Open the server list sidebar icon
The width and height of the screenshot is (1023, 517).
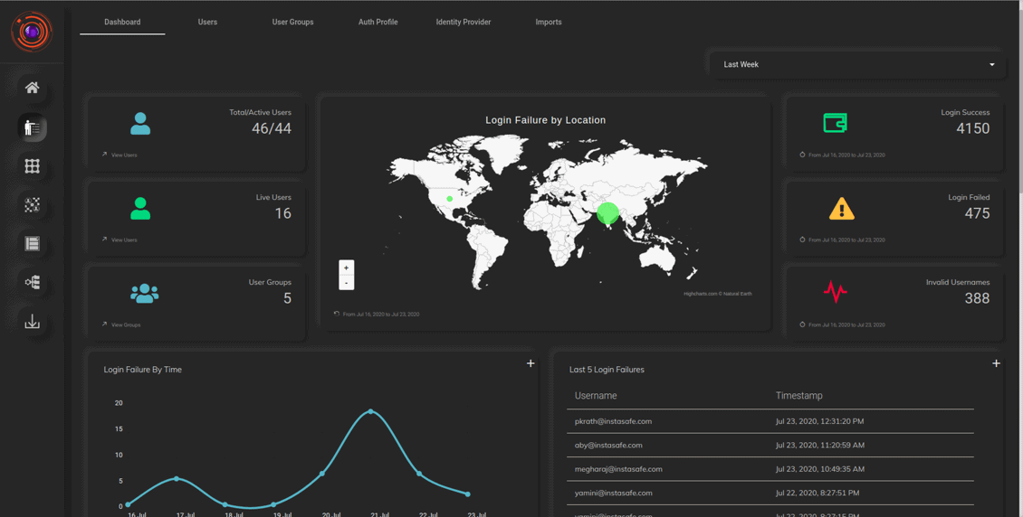32,244
